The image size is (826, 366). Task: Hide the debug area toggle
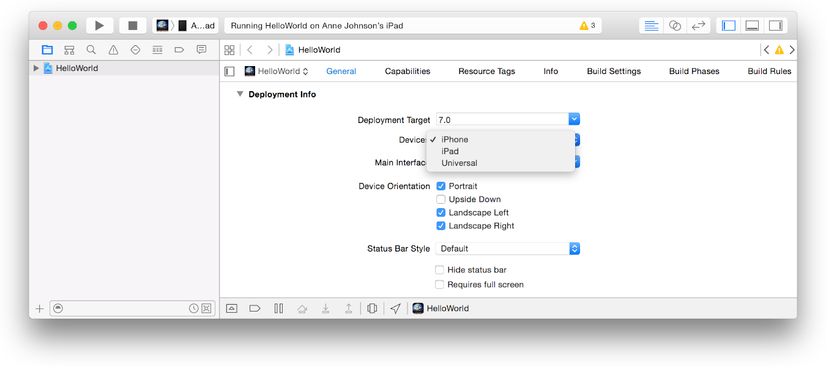click(x=231, y=308)
